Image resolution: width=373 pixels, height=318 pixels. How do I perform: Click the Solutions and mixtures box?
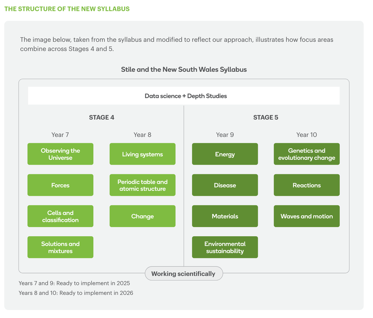(x=60, y=247)
